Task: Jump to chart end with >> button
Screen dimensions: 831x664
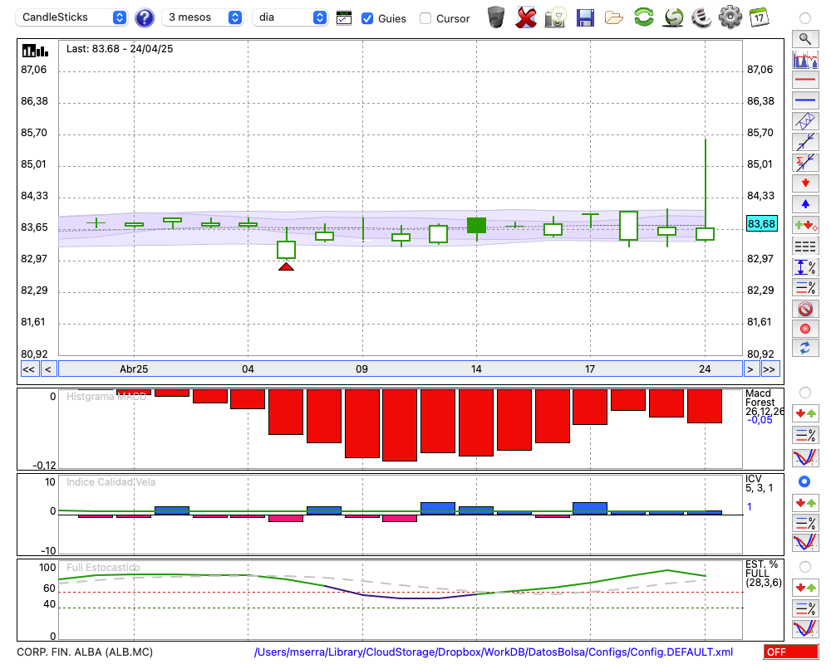Action: tap(770, 369)
